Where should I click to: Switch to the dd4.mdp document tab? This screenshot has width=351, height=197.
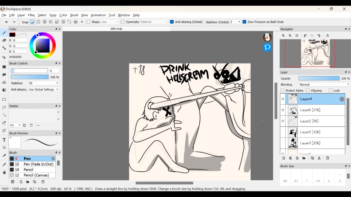(116, 29)
